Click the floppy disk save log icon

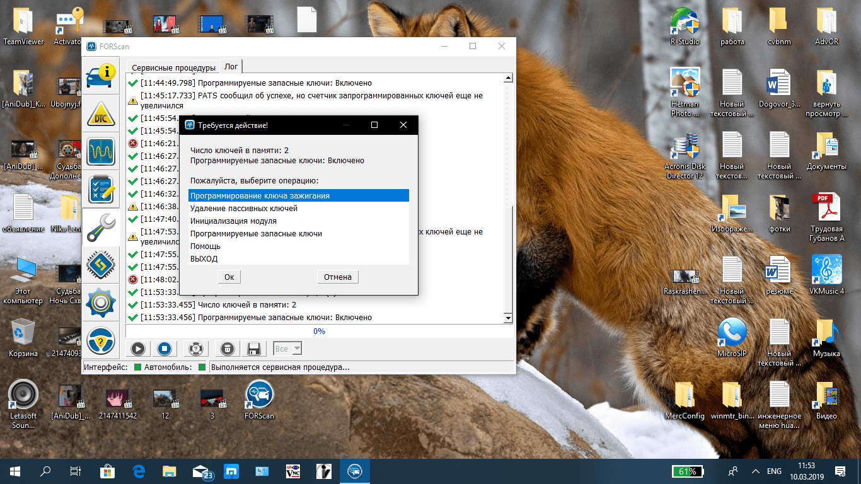(254, 349)
